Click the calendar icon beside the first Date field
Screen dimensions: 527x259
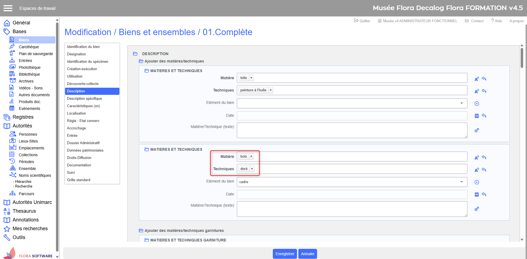[476, 116]
